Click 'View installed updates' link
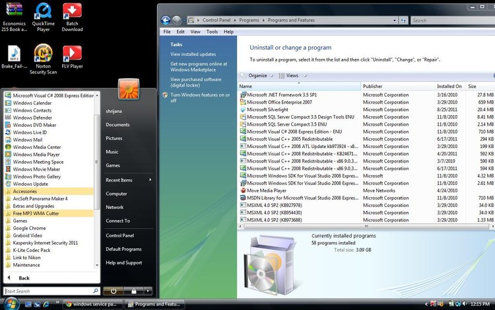495x310 pixels. 193,54
